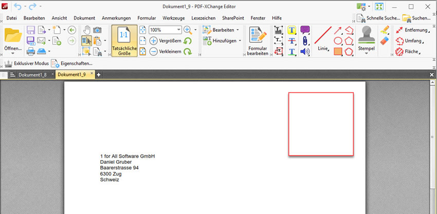Viewport: 437px width, 214px height.
Task: Select the Typewriter text tool icon
Action: click(279, 30)
